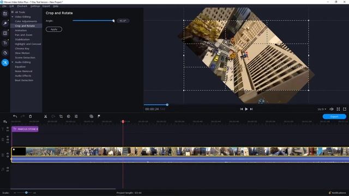Mute preview with the volume icon
349x196 pixels.
pyautogui.click(x=332, y=109)
